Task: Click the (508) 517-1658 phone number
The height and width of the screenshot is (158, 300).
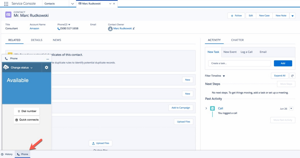Action: click(69, 28)
